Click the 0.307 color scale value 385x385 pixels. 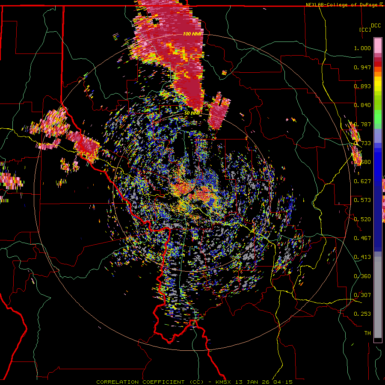click(x=362, y=295)
